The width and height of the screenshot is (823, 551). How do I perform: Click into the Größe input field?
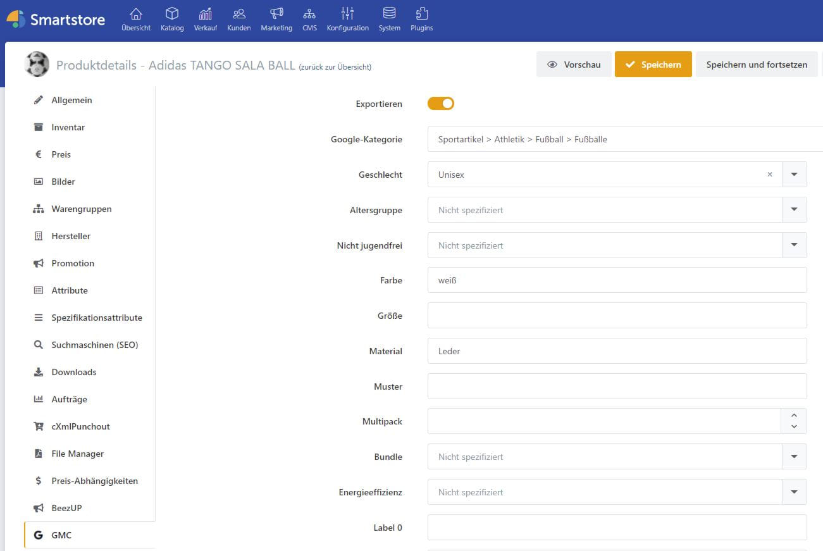click(x=617, y=316)
